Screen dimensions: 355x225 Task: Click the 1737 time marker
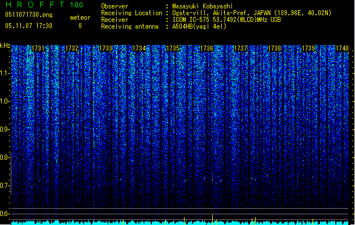click(240, 48)
